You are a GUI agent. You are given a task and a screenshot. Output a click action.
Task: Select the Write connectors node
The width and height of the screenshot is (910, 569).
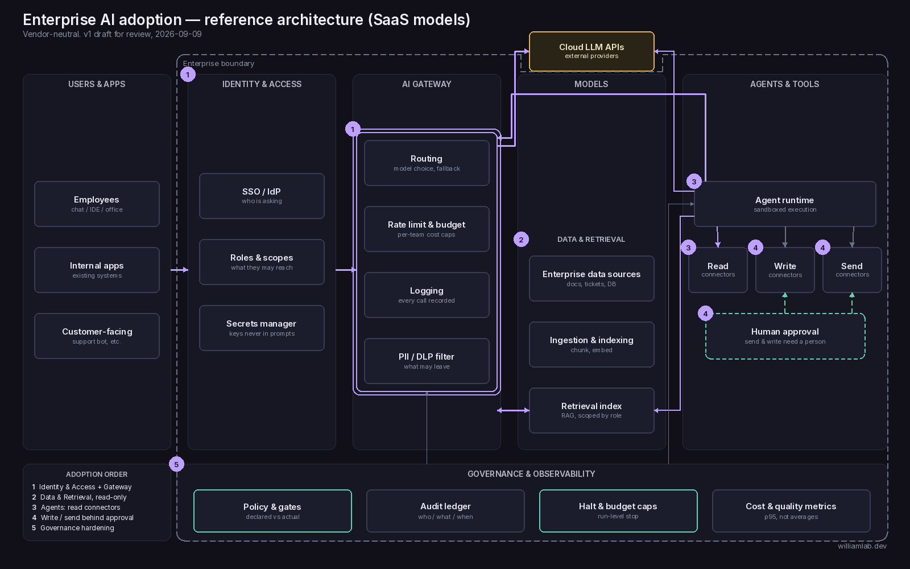pos(785,270)
